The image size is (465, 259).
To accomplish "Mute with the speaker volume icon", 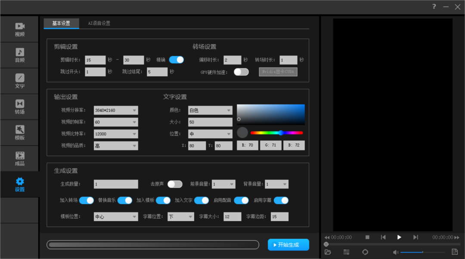I will click(x=396, y=252).
